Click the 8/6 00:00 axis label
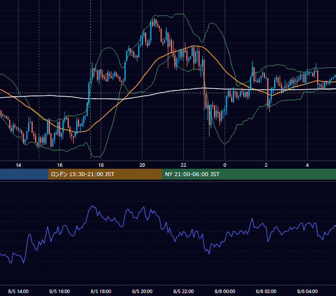Image resolution: width=336 pixels, height=296 pixels. [225, 291]
